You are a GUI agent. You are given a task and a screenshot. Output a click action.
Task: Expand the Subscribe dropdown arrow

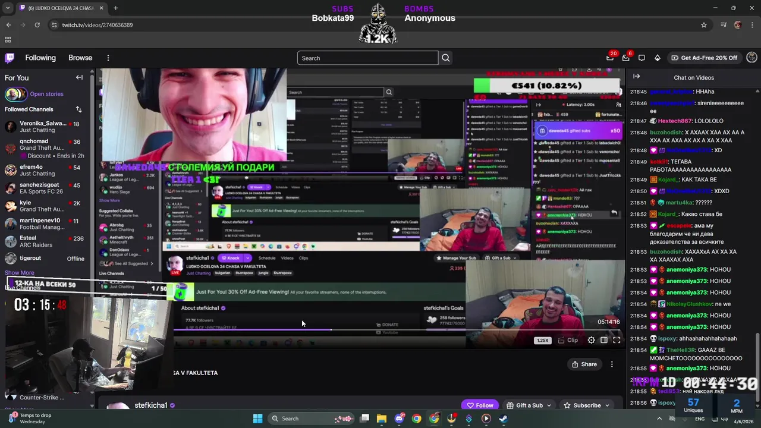[607, 405]
